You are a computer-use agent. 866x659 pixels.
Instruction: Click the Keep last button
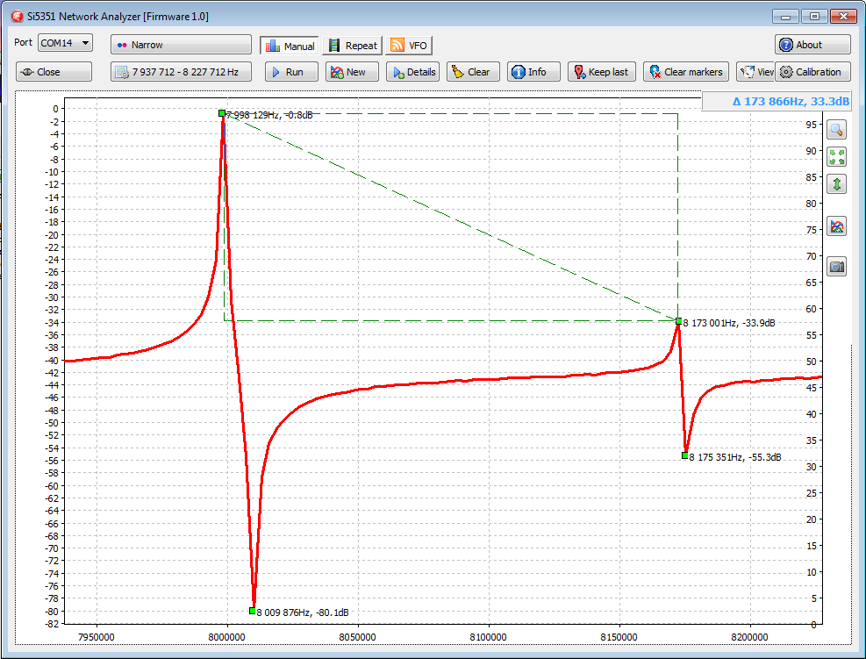tap(601, 72)
